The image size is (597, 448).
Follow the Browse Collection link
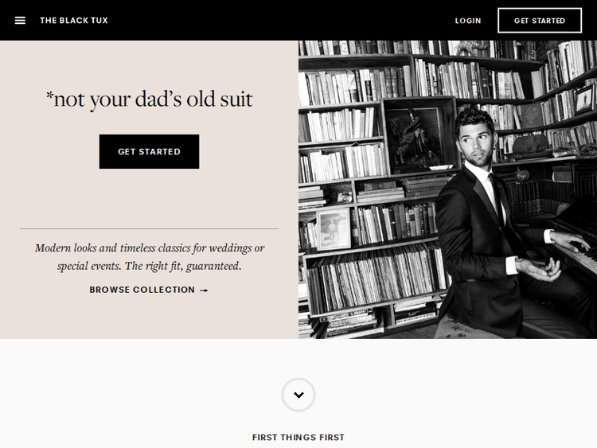point(142,290)
